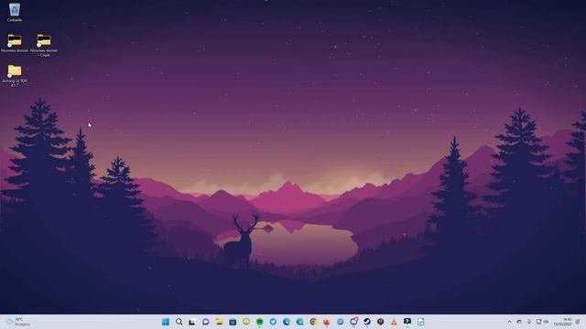This screenshot has height=329, width=586.
Task: Open taskbar Search magnifier
Action: point(179,322)
